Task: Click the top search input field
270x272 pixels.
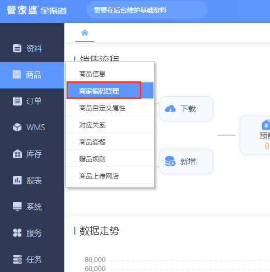Action: pos(147,10)
